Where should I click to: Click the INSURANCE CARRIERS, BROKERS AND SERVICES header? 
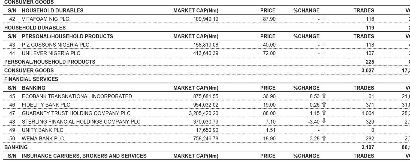tap(84, 156)
